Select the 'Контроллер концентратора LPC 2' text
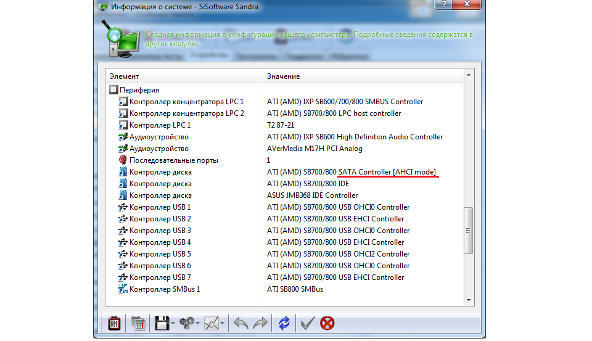Screen dimensions: 592x341 click(187, 113)
